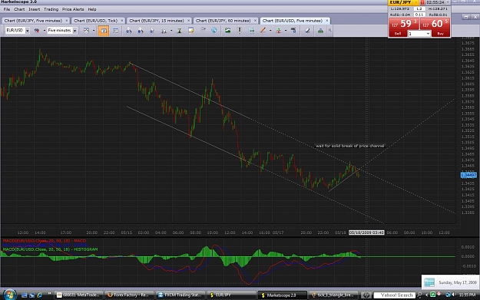Select the orange line drawing tool

point(263,30)
